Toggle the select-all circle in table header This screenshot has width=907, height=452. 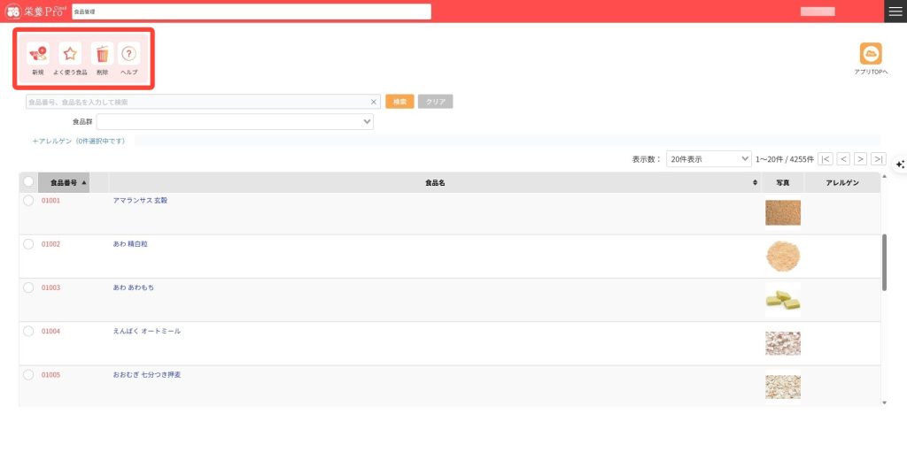coord(28,182)
